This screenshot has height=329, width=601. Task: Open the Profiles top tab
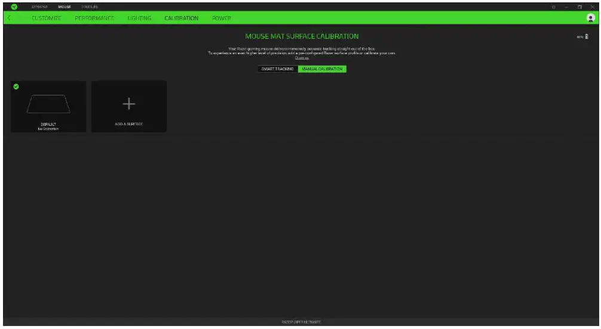pyautogui.click(x=90, y=7)
